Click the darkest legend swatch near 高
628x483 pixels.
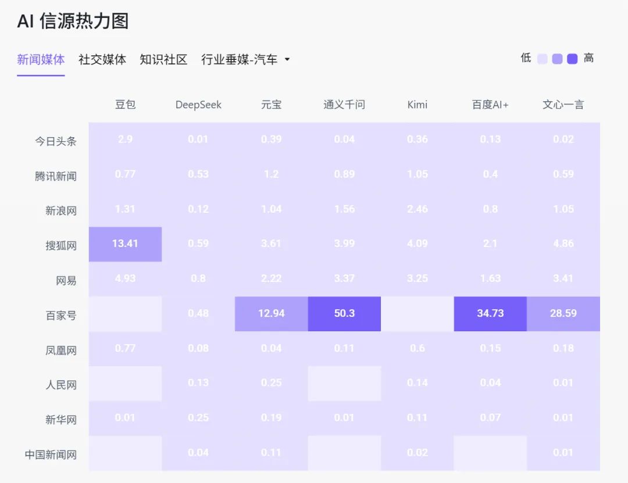point(572,58)
